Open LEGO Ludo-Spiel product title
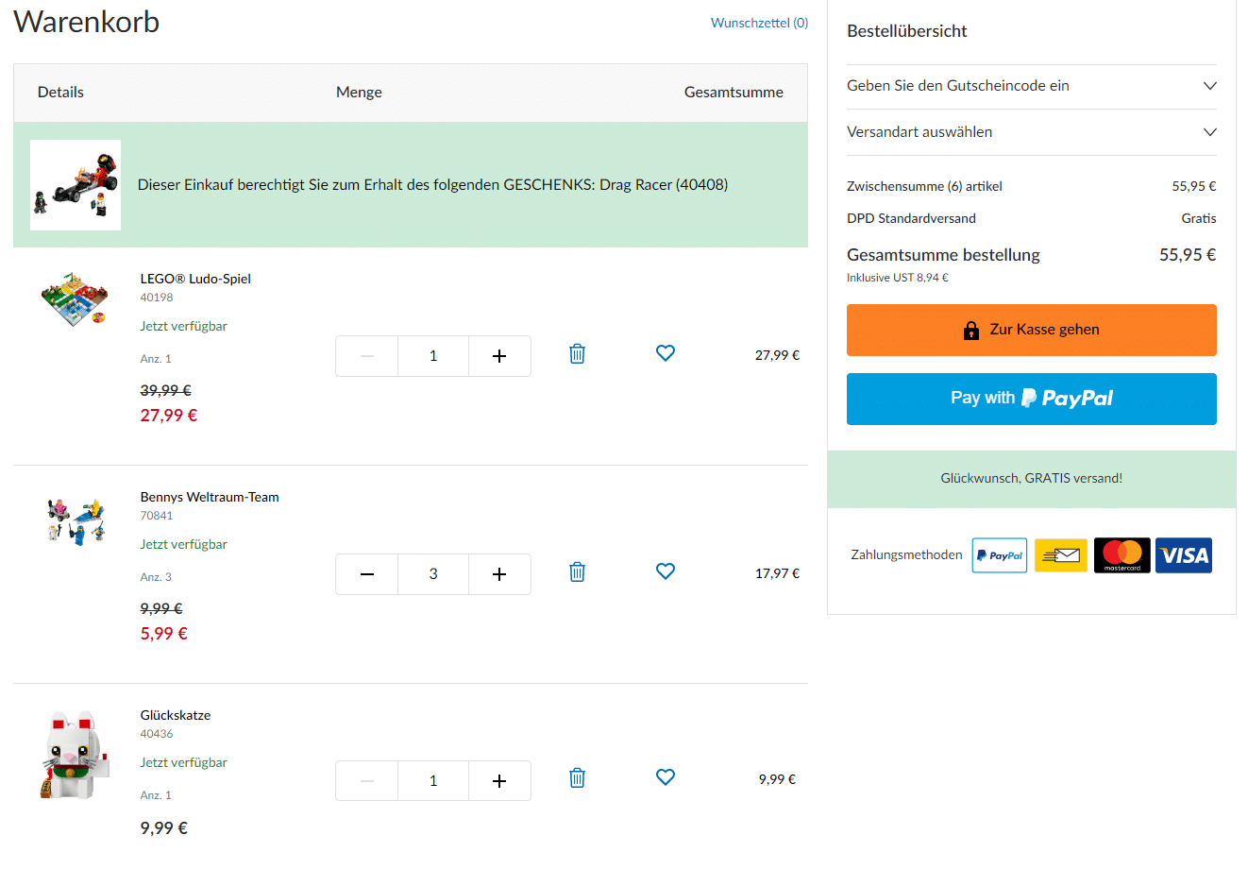 [x=195, y=279]
